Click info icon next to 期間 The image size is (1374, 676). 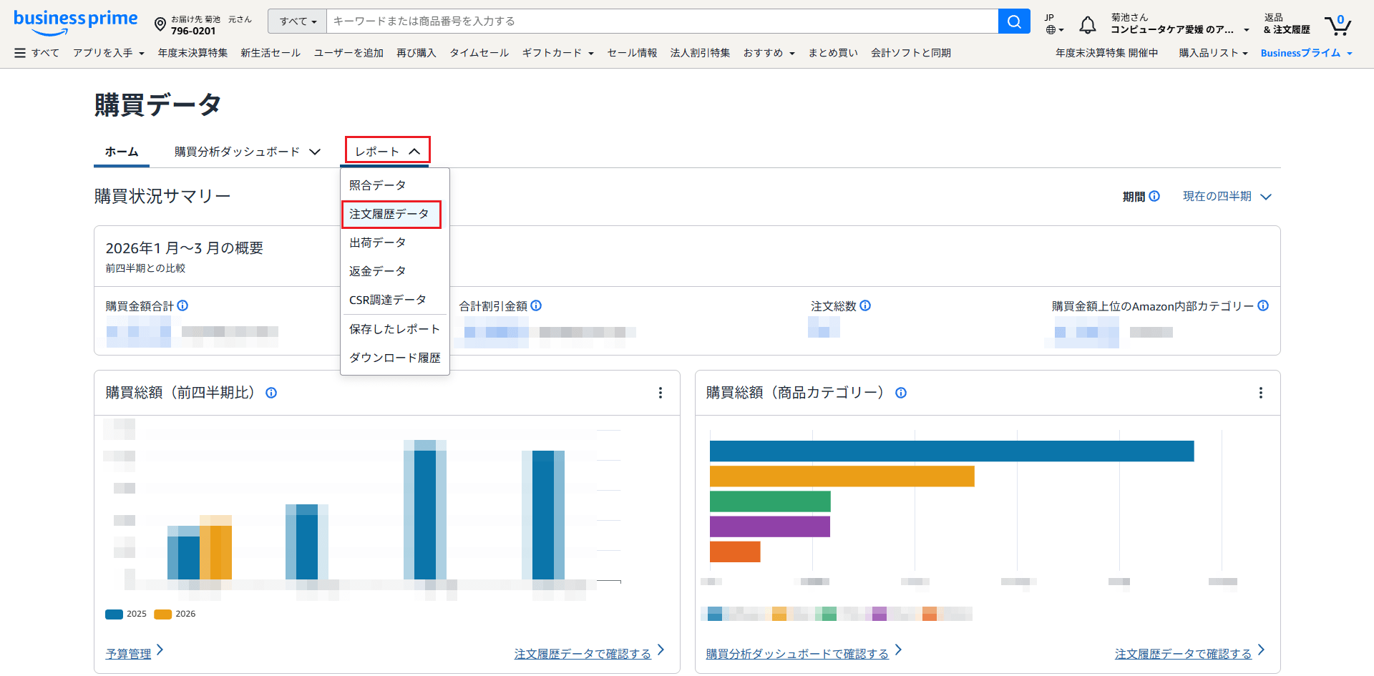coord(1154,196)
